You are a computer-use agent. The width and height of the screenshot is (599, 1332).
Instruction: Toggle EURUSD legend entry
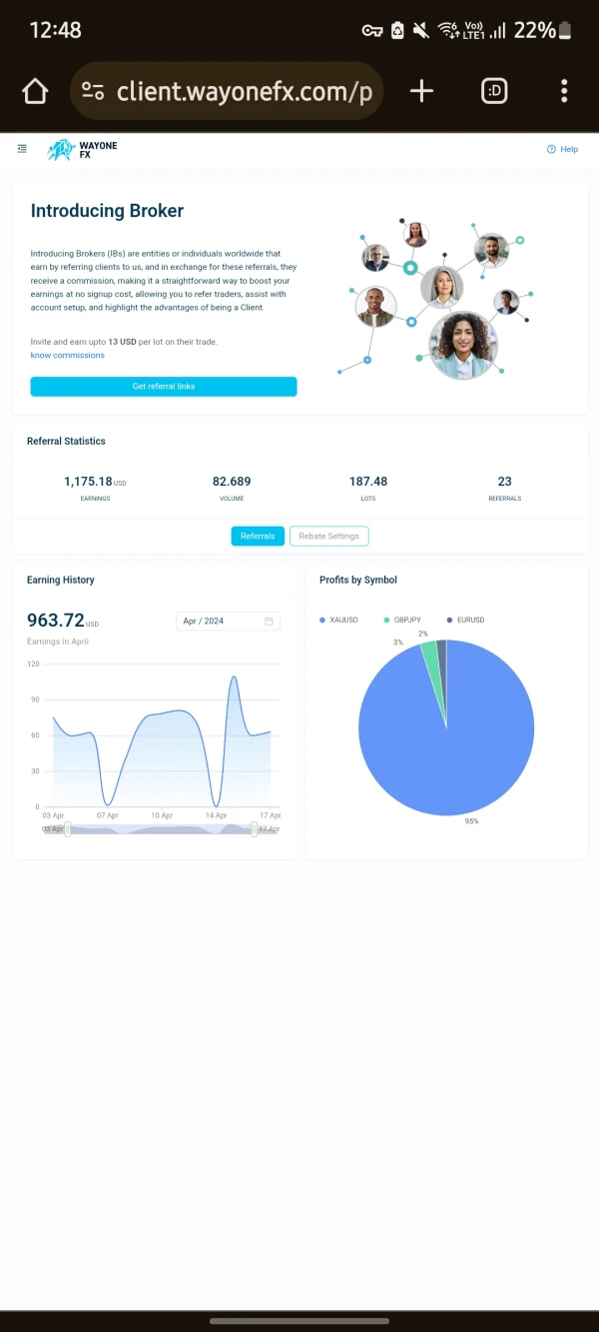pos(465,621)
